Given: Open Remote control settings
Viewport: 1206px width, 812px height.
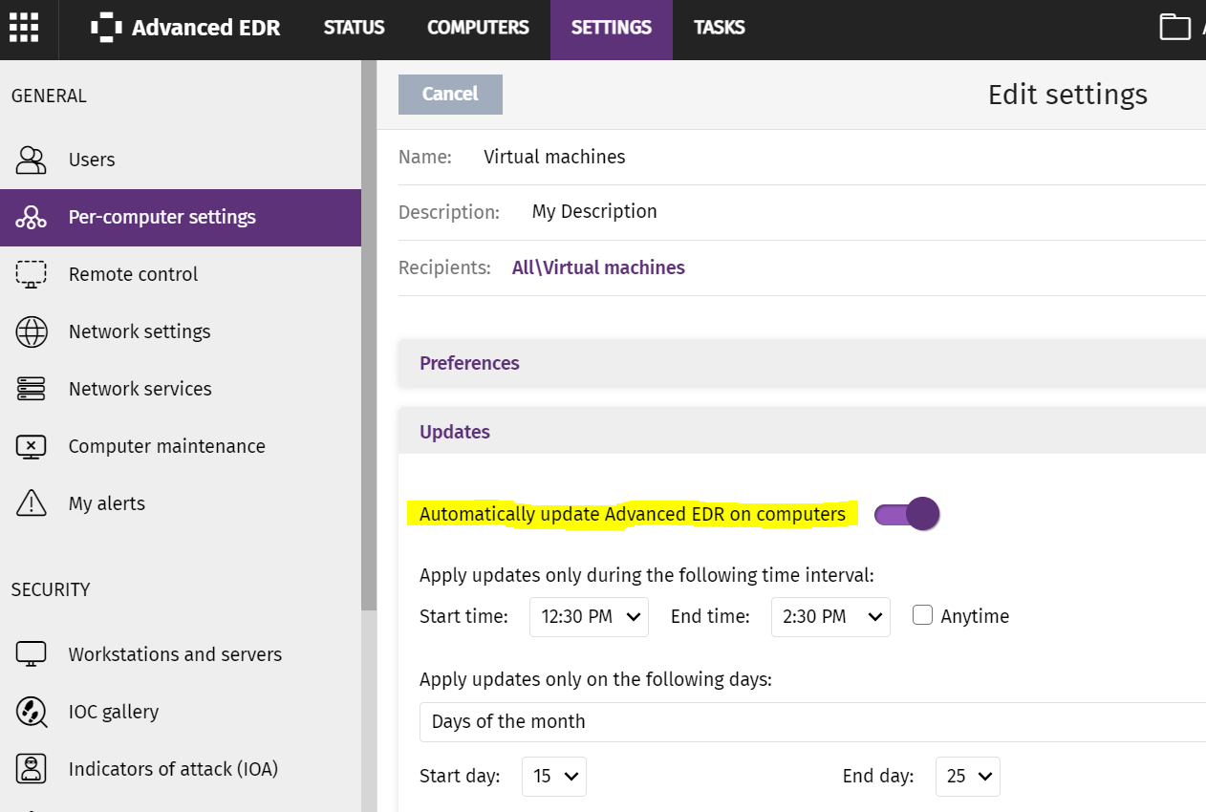Looking at the screenshot, I should [x=181, y=274].
